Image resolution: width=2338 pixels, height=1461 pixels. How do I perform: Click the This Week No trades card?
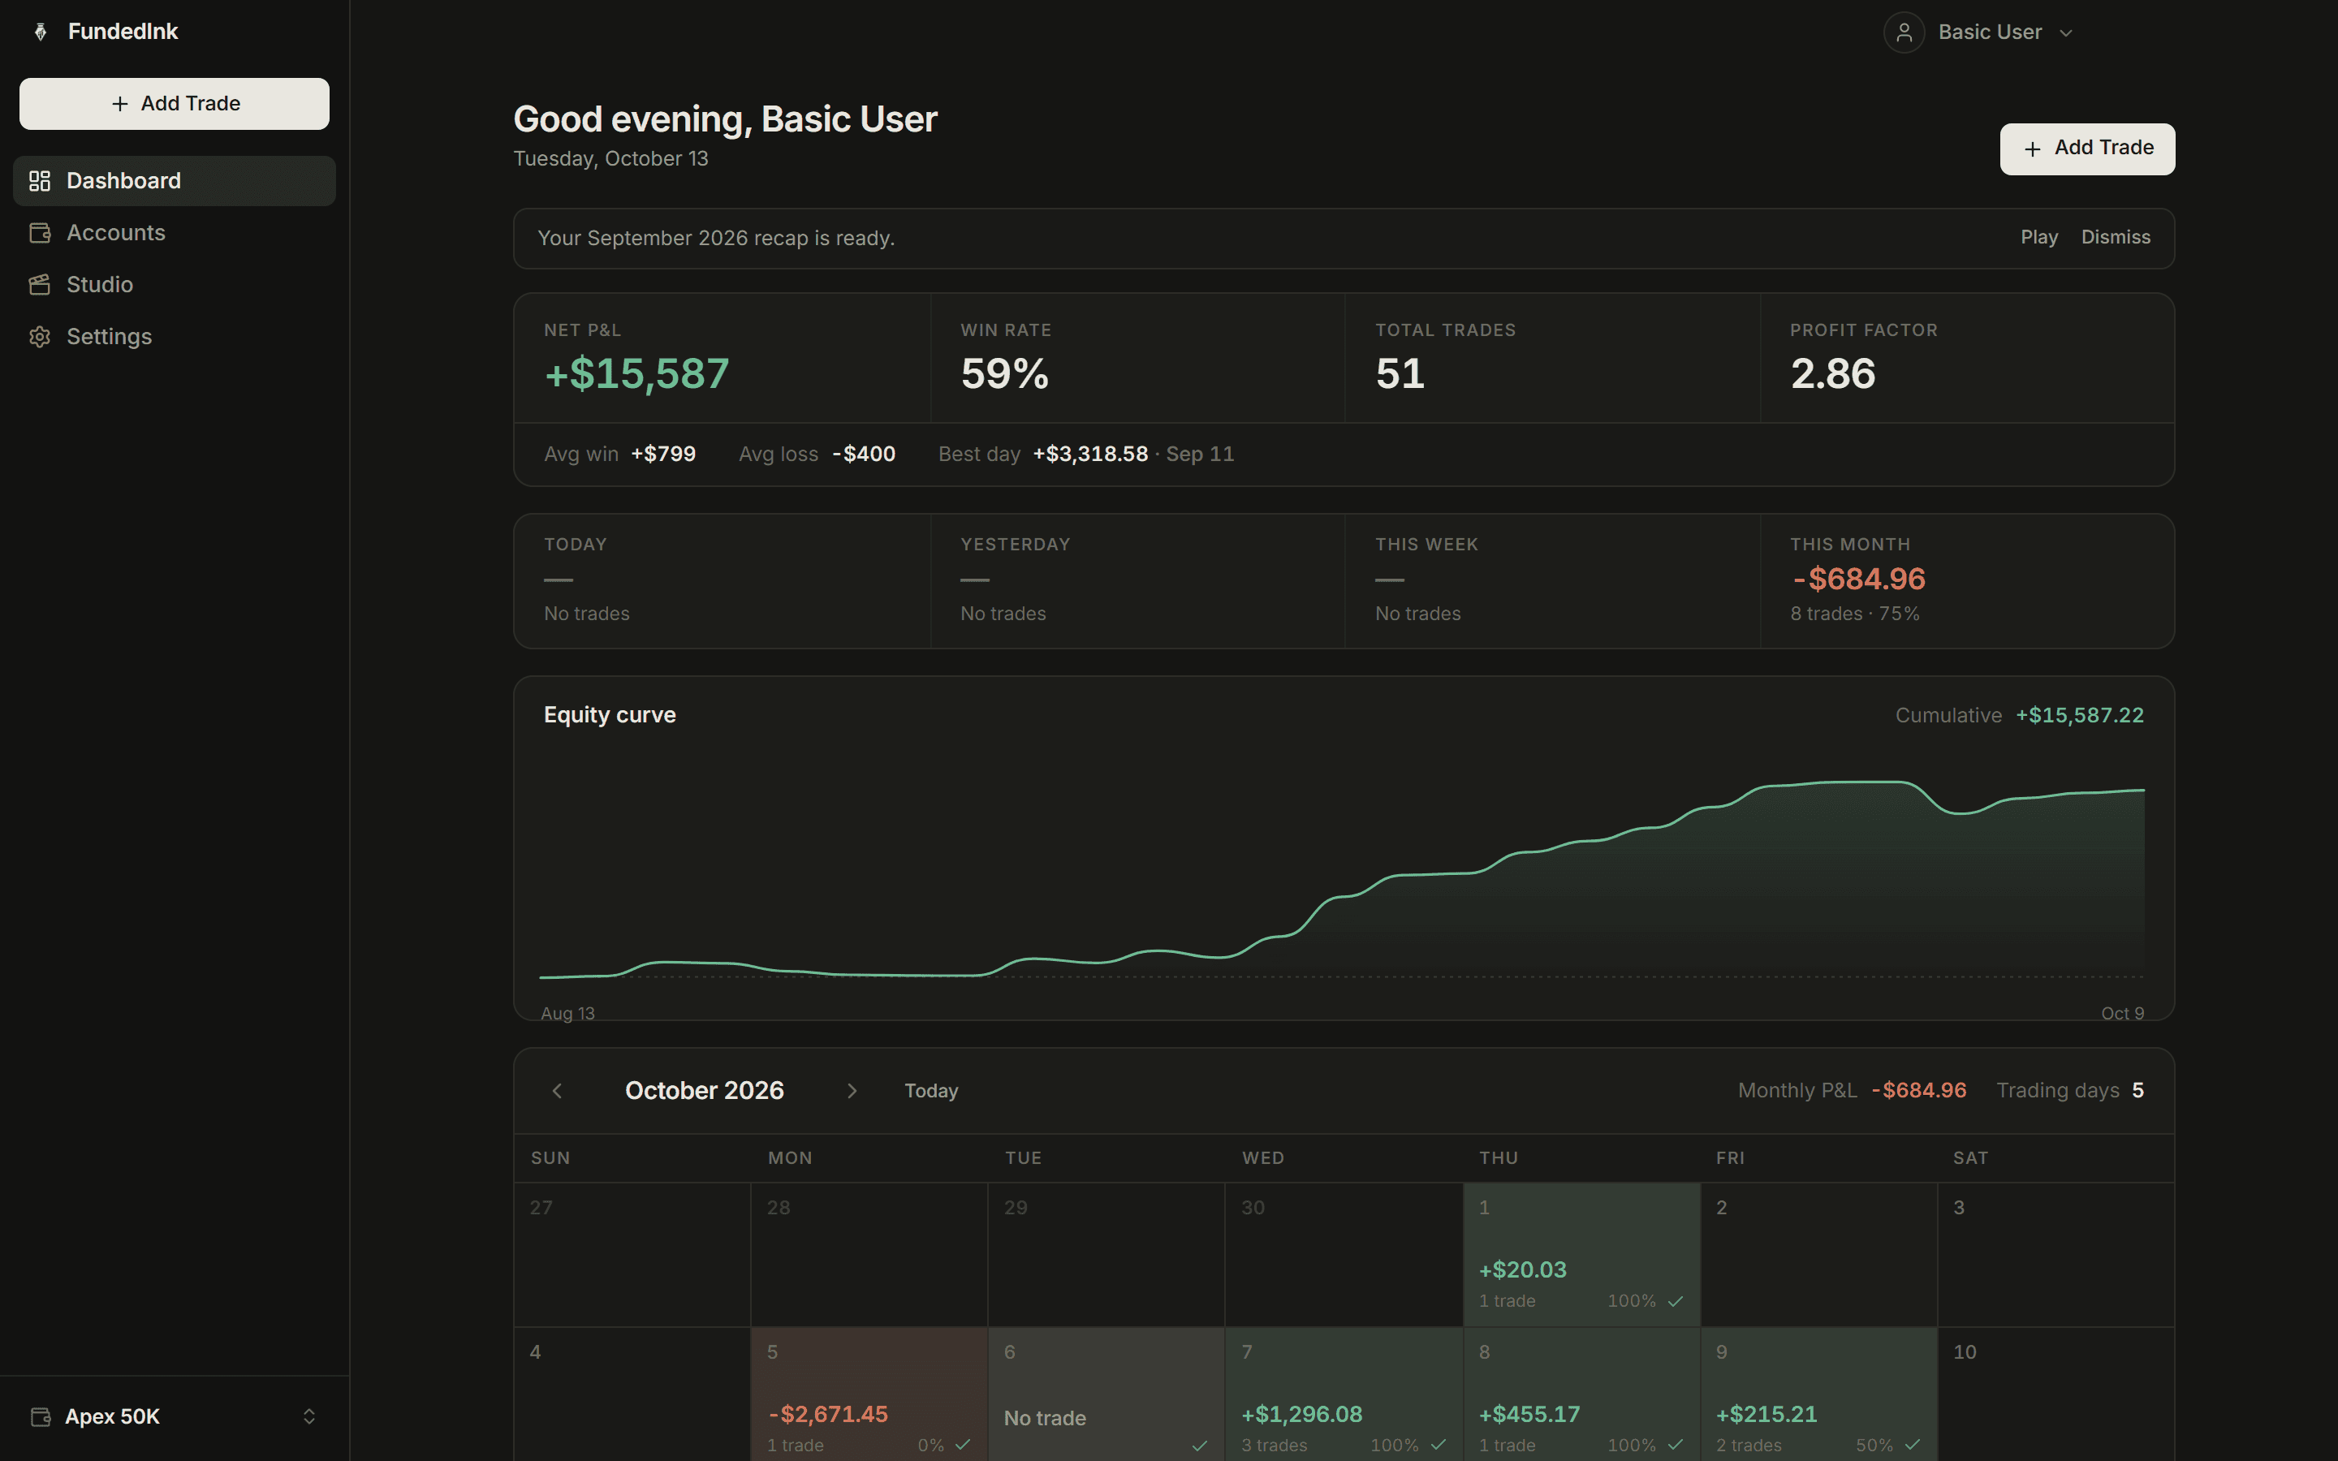tap(1552, 580)
